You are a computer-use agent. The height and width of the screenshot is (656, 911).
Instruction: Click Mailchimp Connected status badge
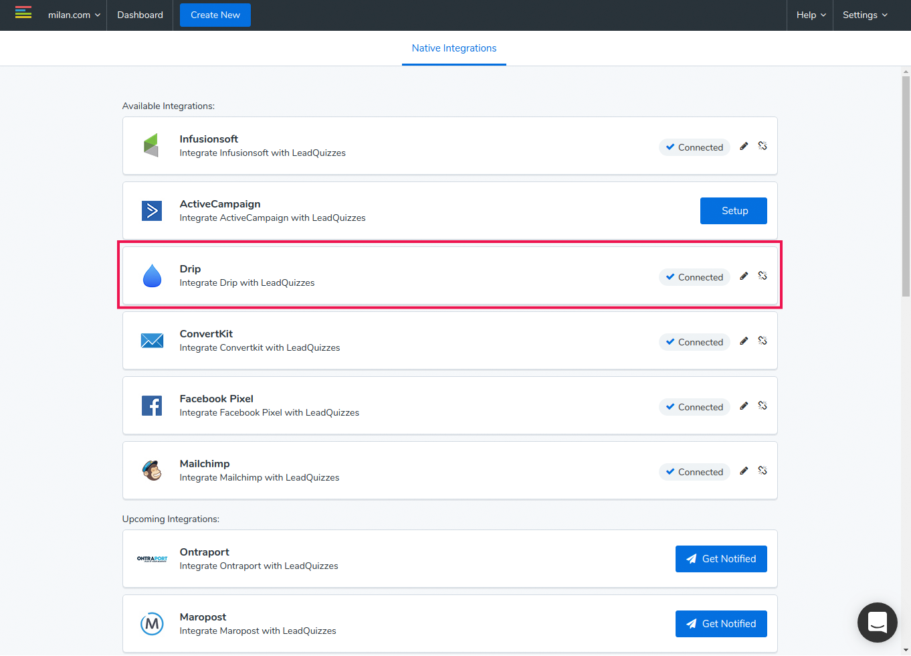click(x=694, y=472)
